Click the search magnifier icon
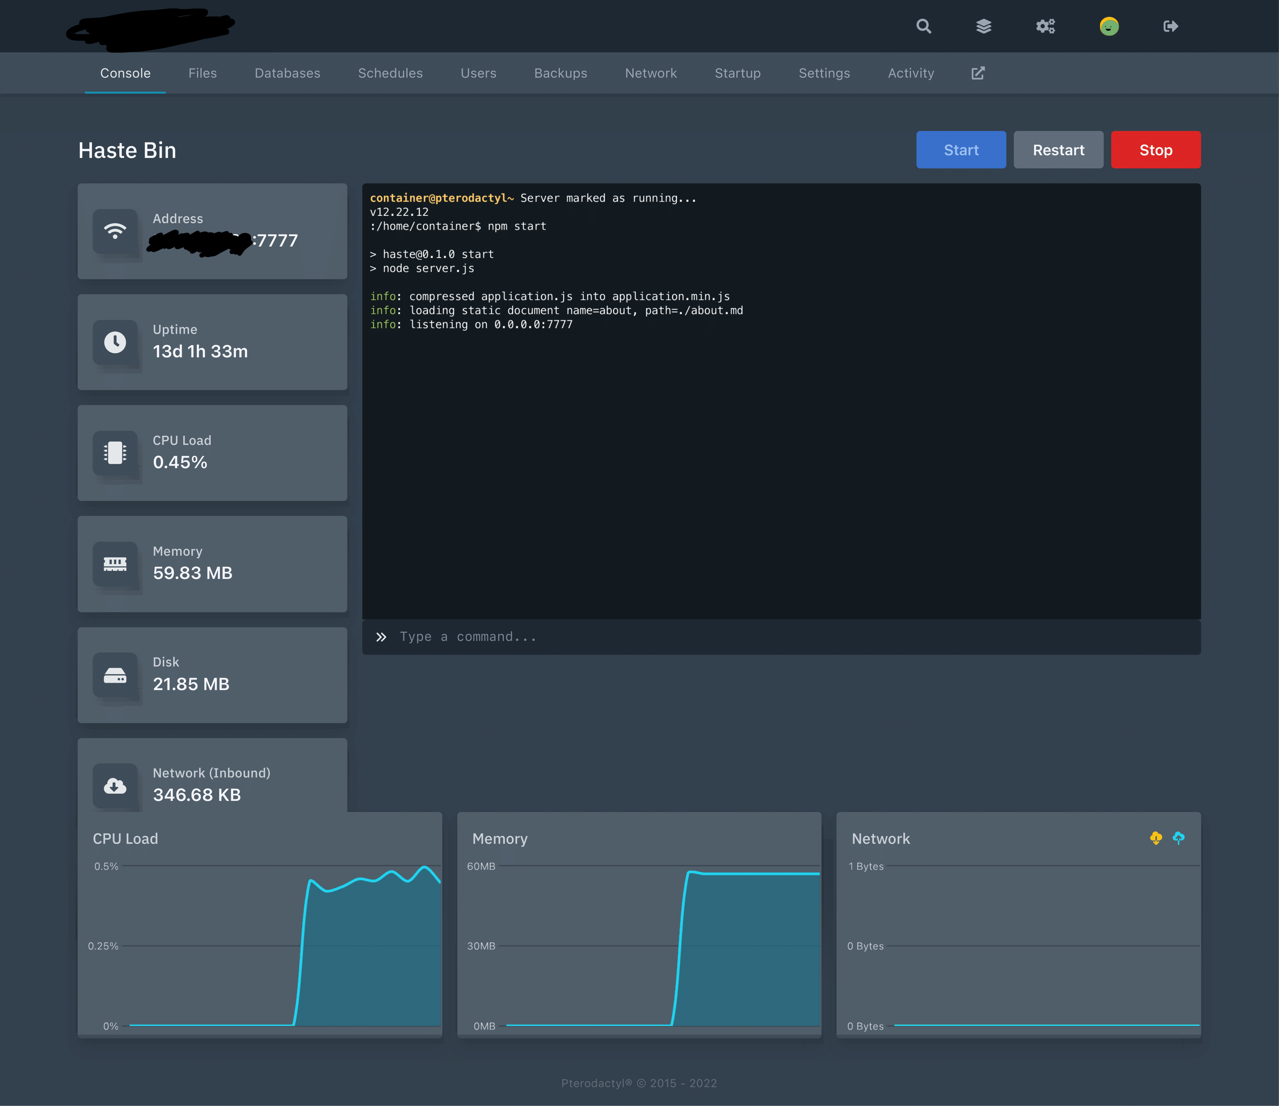 click(923, 26)
